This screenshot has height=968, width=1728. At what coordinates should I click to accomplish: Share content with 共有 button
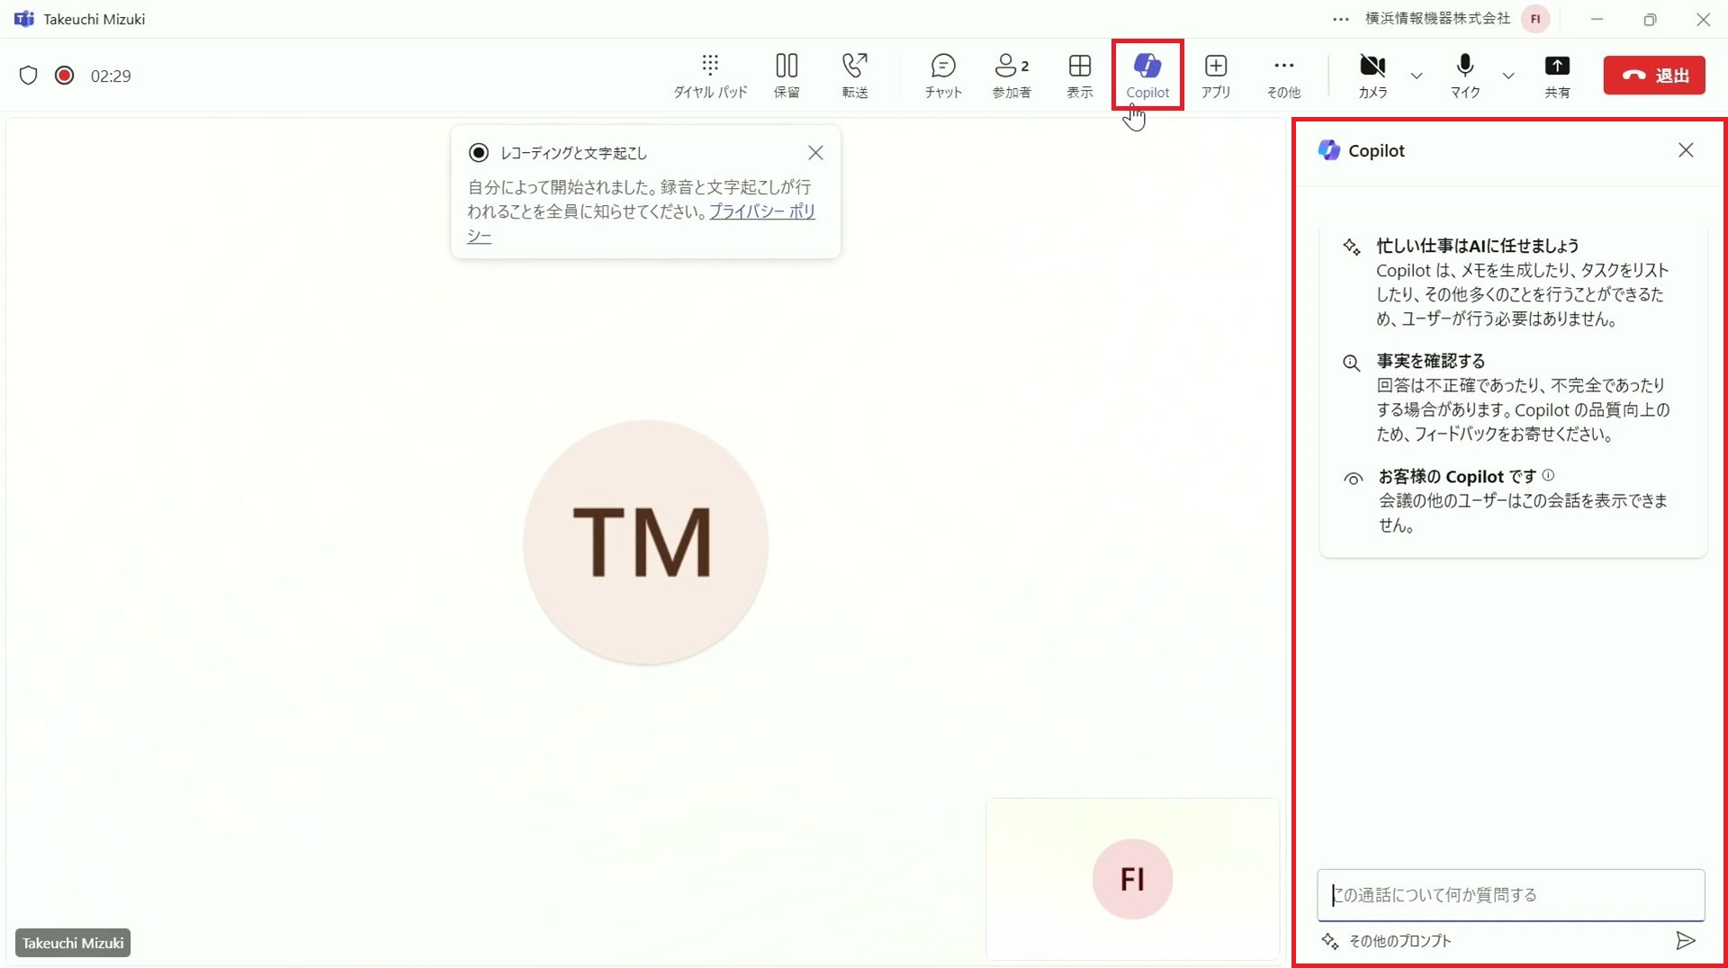pyautogui.click(x=1557, y=76)
